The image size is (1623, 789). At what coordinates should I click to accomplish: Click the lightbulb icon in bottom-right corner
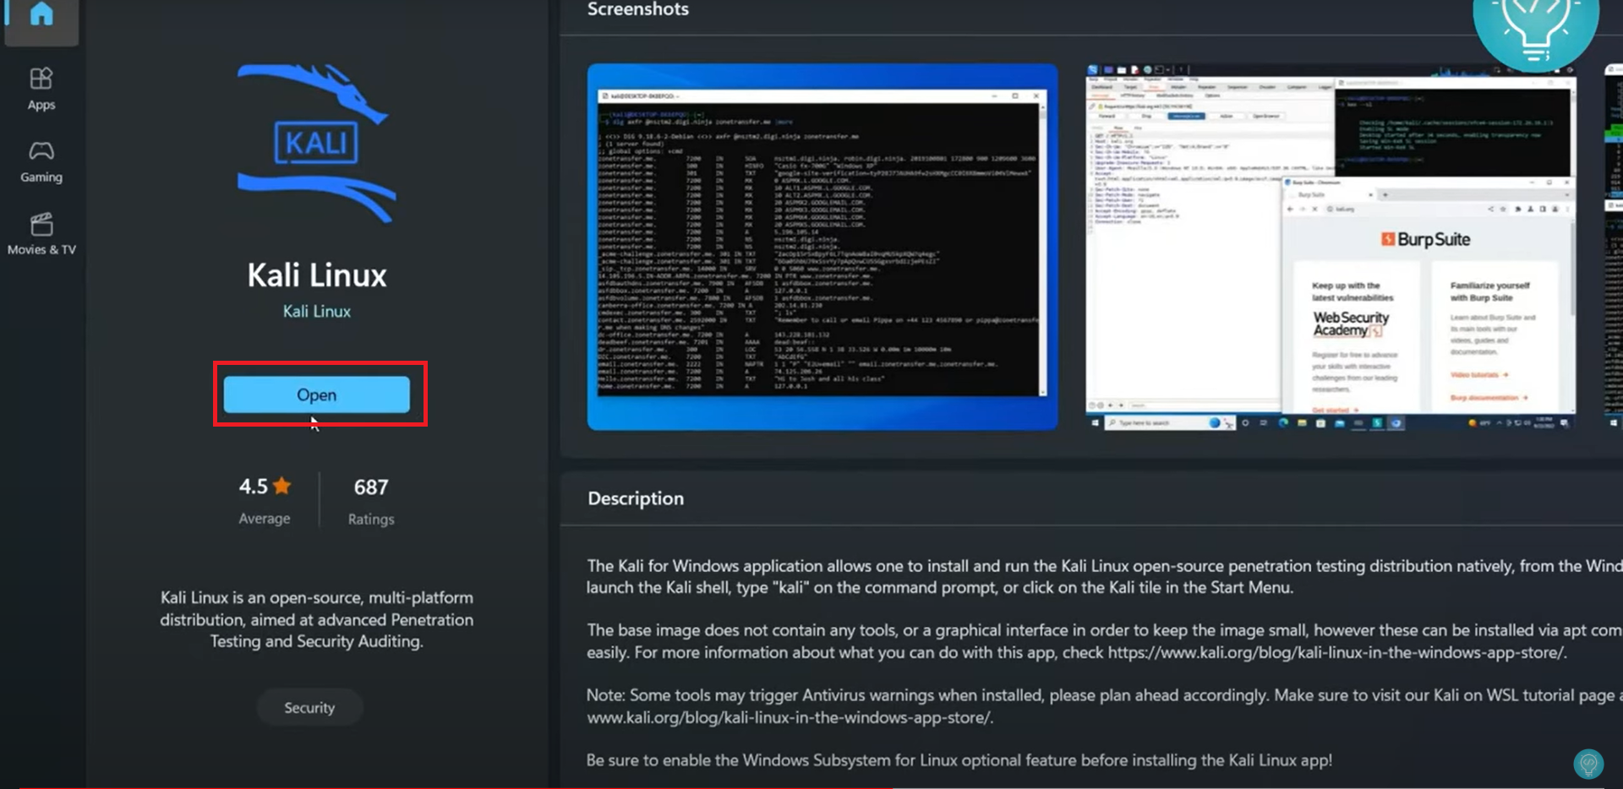coord(1589,763)
